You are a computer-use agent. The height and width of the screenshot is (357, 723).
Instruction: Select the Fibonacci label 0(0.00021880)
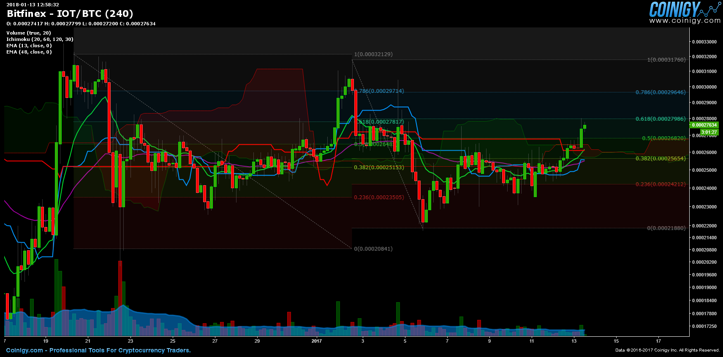tap(666, 228)
